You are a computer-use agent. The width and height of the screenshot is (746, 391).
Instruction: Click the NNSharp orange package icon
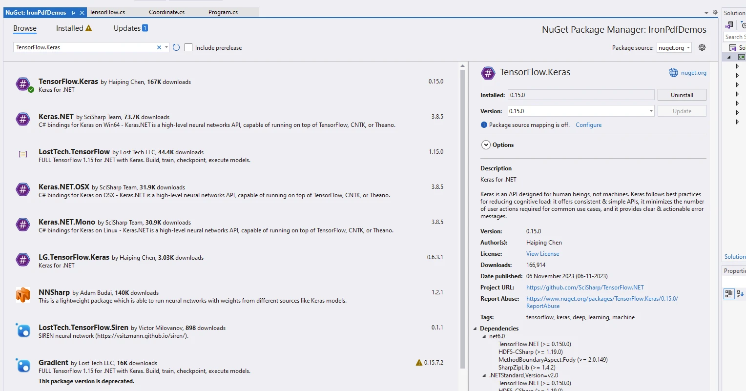(x=23, y=295)
